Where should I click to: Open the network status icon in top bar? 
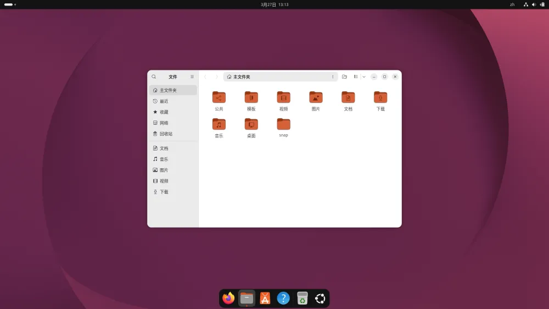[525, 4]
